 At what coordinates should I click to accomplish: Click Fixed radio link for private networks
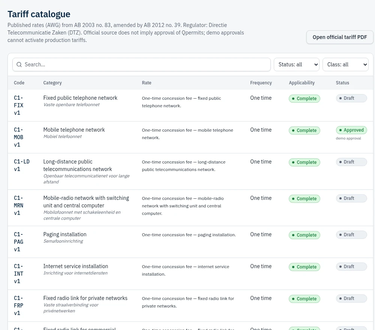pyautogui.click(x=85, y=298)
